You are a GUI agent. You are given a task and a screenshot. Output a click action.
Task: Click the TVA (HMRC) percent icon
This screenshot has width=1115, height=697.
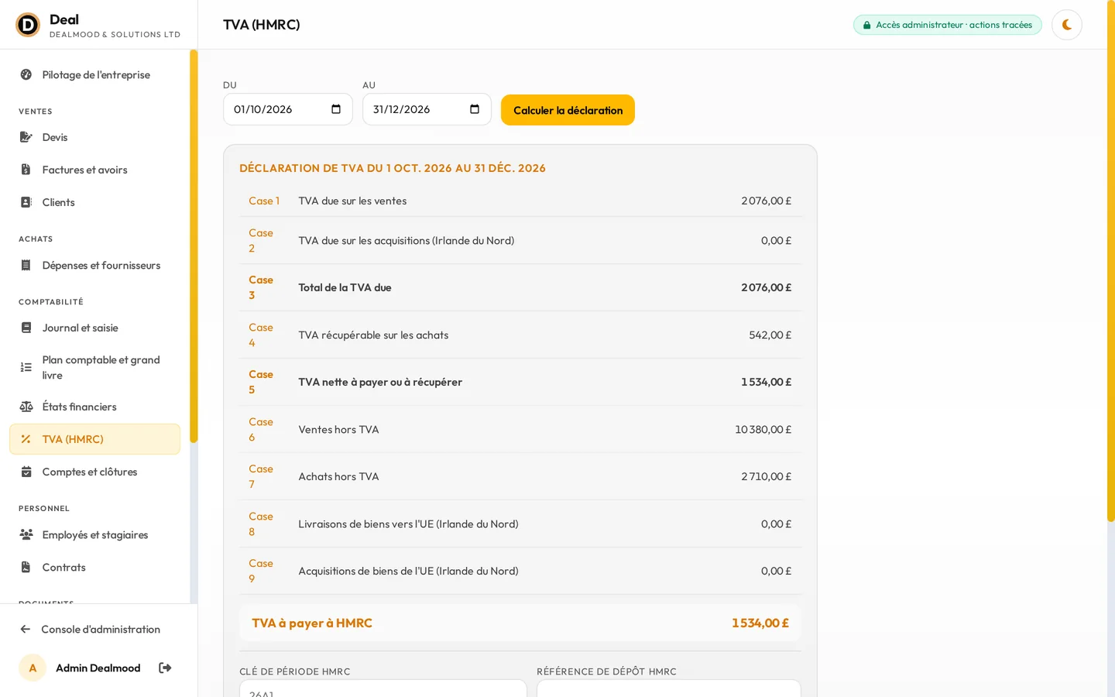tap(26, 439)
